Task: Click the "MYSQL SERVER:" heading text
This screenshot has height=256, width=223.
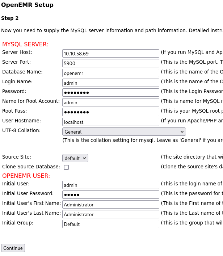Action: coord(25,45)
